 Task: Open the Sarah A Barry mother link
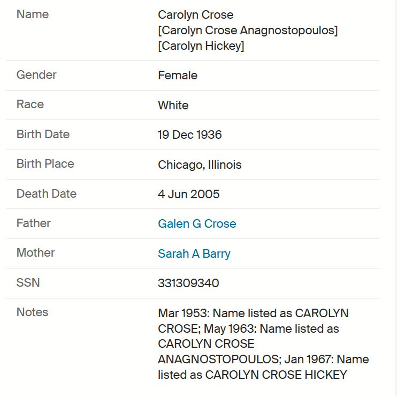[194, 254]
